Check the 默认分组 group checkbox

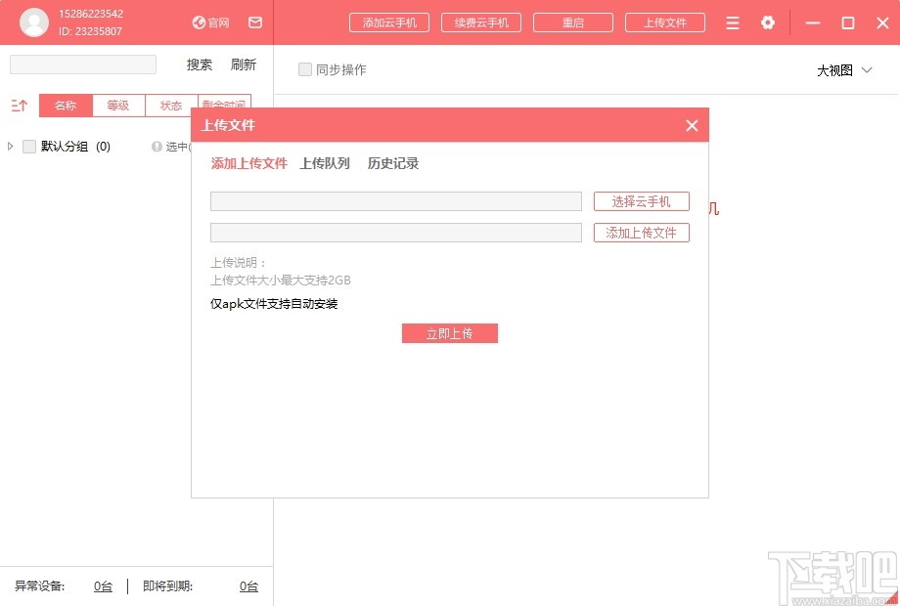tap(28, 146)
